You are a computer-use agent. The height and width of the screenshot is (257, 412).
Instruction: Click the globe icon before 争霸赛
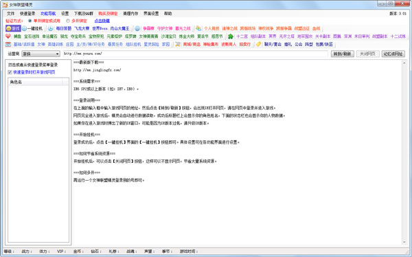click(x=137, y=28)
